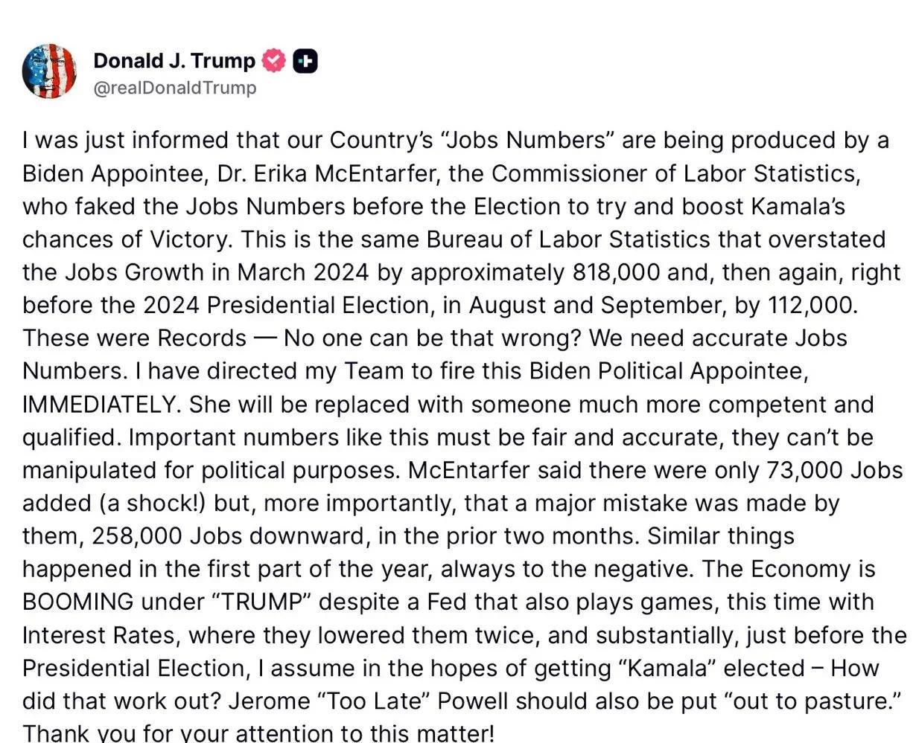Click "March 2024" in the post text
Viewport: 916px width, 743px height.
coord(303,272)
